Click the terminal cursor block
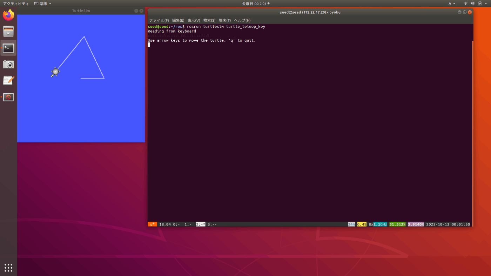 coord(149,45)
